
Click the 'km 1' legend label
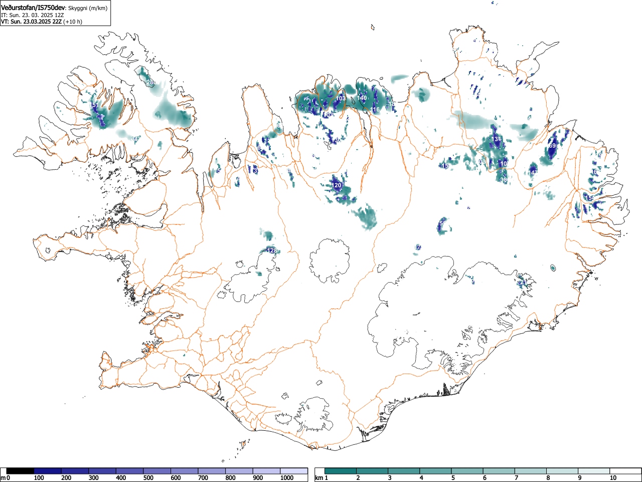(x=322, y=478)
